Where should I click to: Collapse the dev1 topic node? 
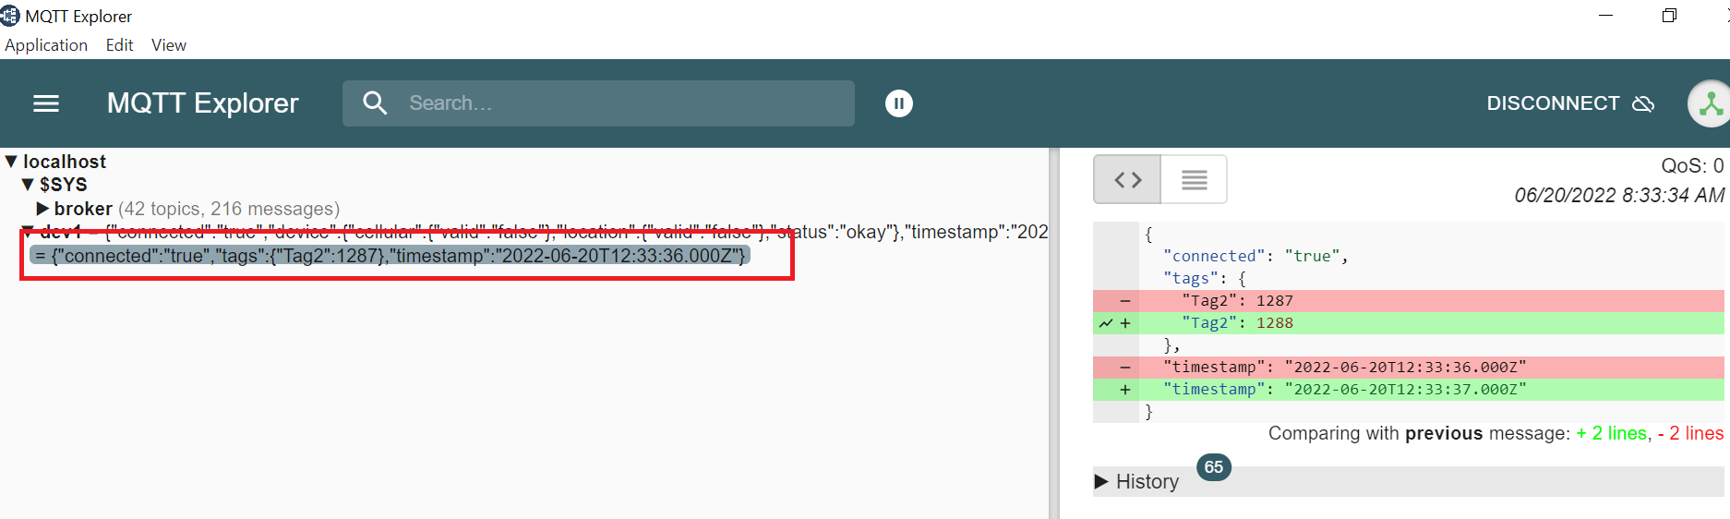click(x=28, y=229)
